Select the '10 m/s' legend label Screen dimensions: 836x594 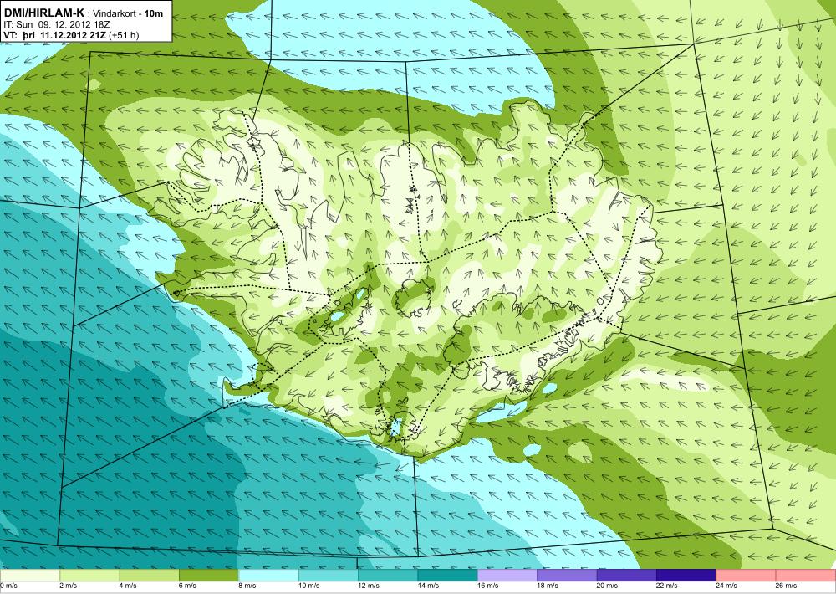coord(308,586)
